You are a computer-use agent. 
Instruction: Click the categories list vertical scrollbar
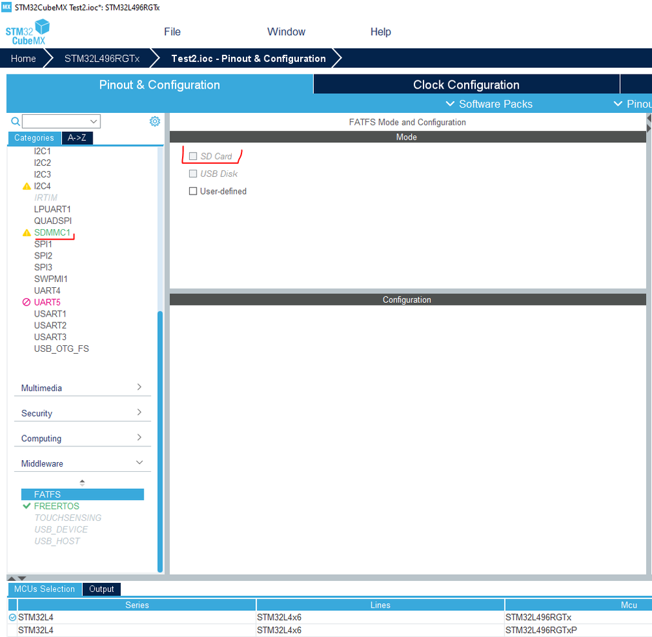pos(160,441)
